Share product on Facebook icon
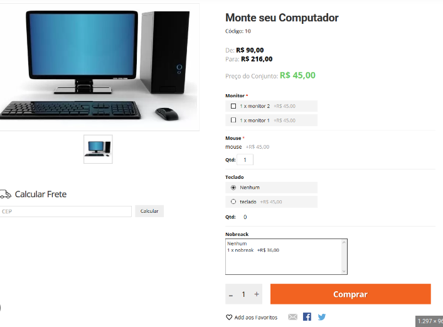Image resolution: width=443 pixels, height=327 pixels. (307, 316)
